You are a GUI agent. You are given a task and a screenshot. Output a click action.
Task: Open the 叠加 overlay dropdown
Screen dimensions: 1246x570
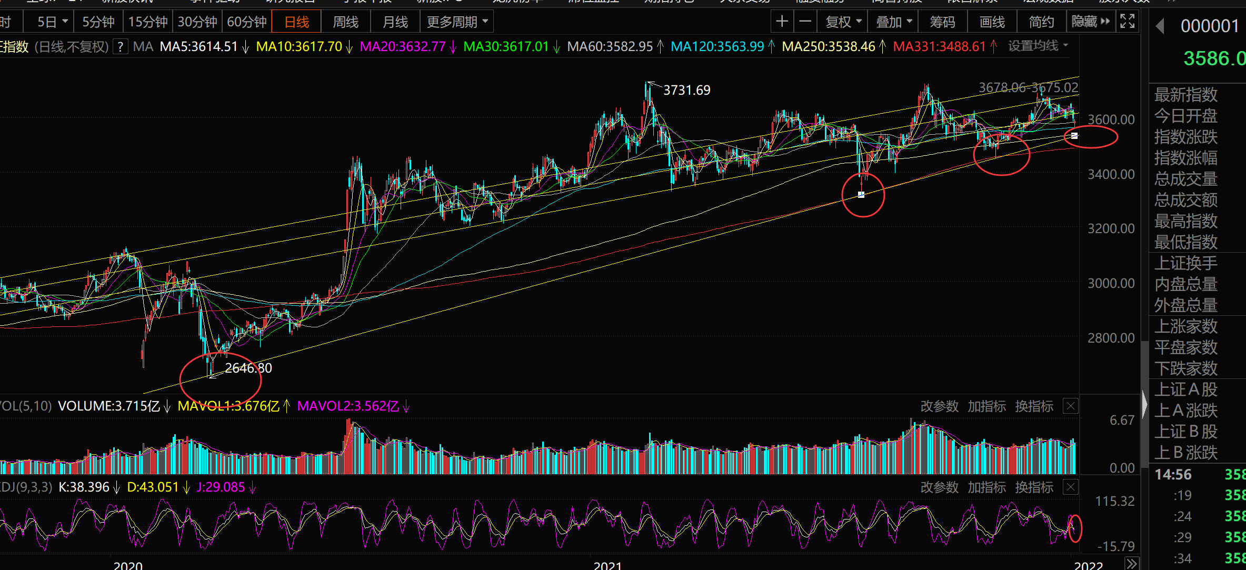click(x=893, y=22)
